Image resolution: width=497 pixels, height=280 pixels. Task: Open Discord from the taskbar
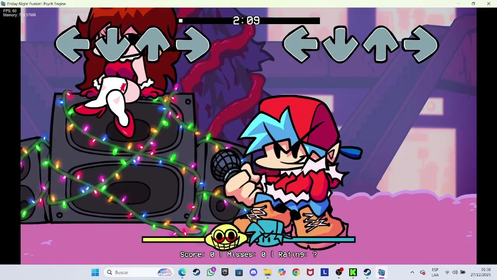coord(254,272)
